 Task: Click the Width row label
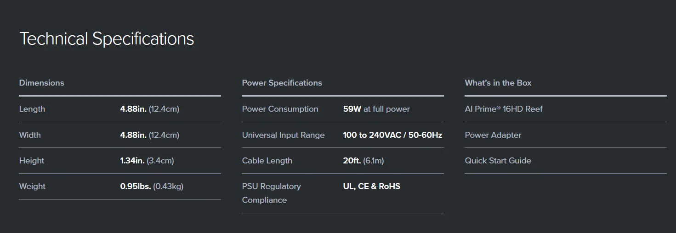(x=30, y=135)
